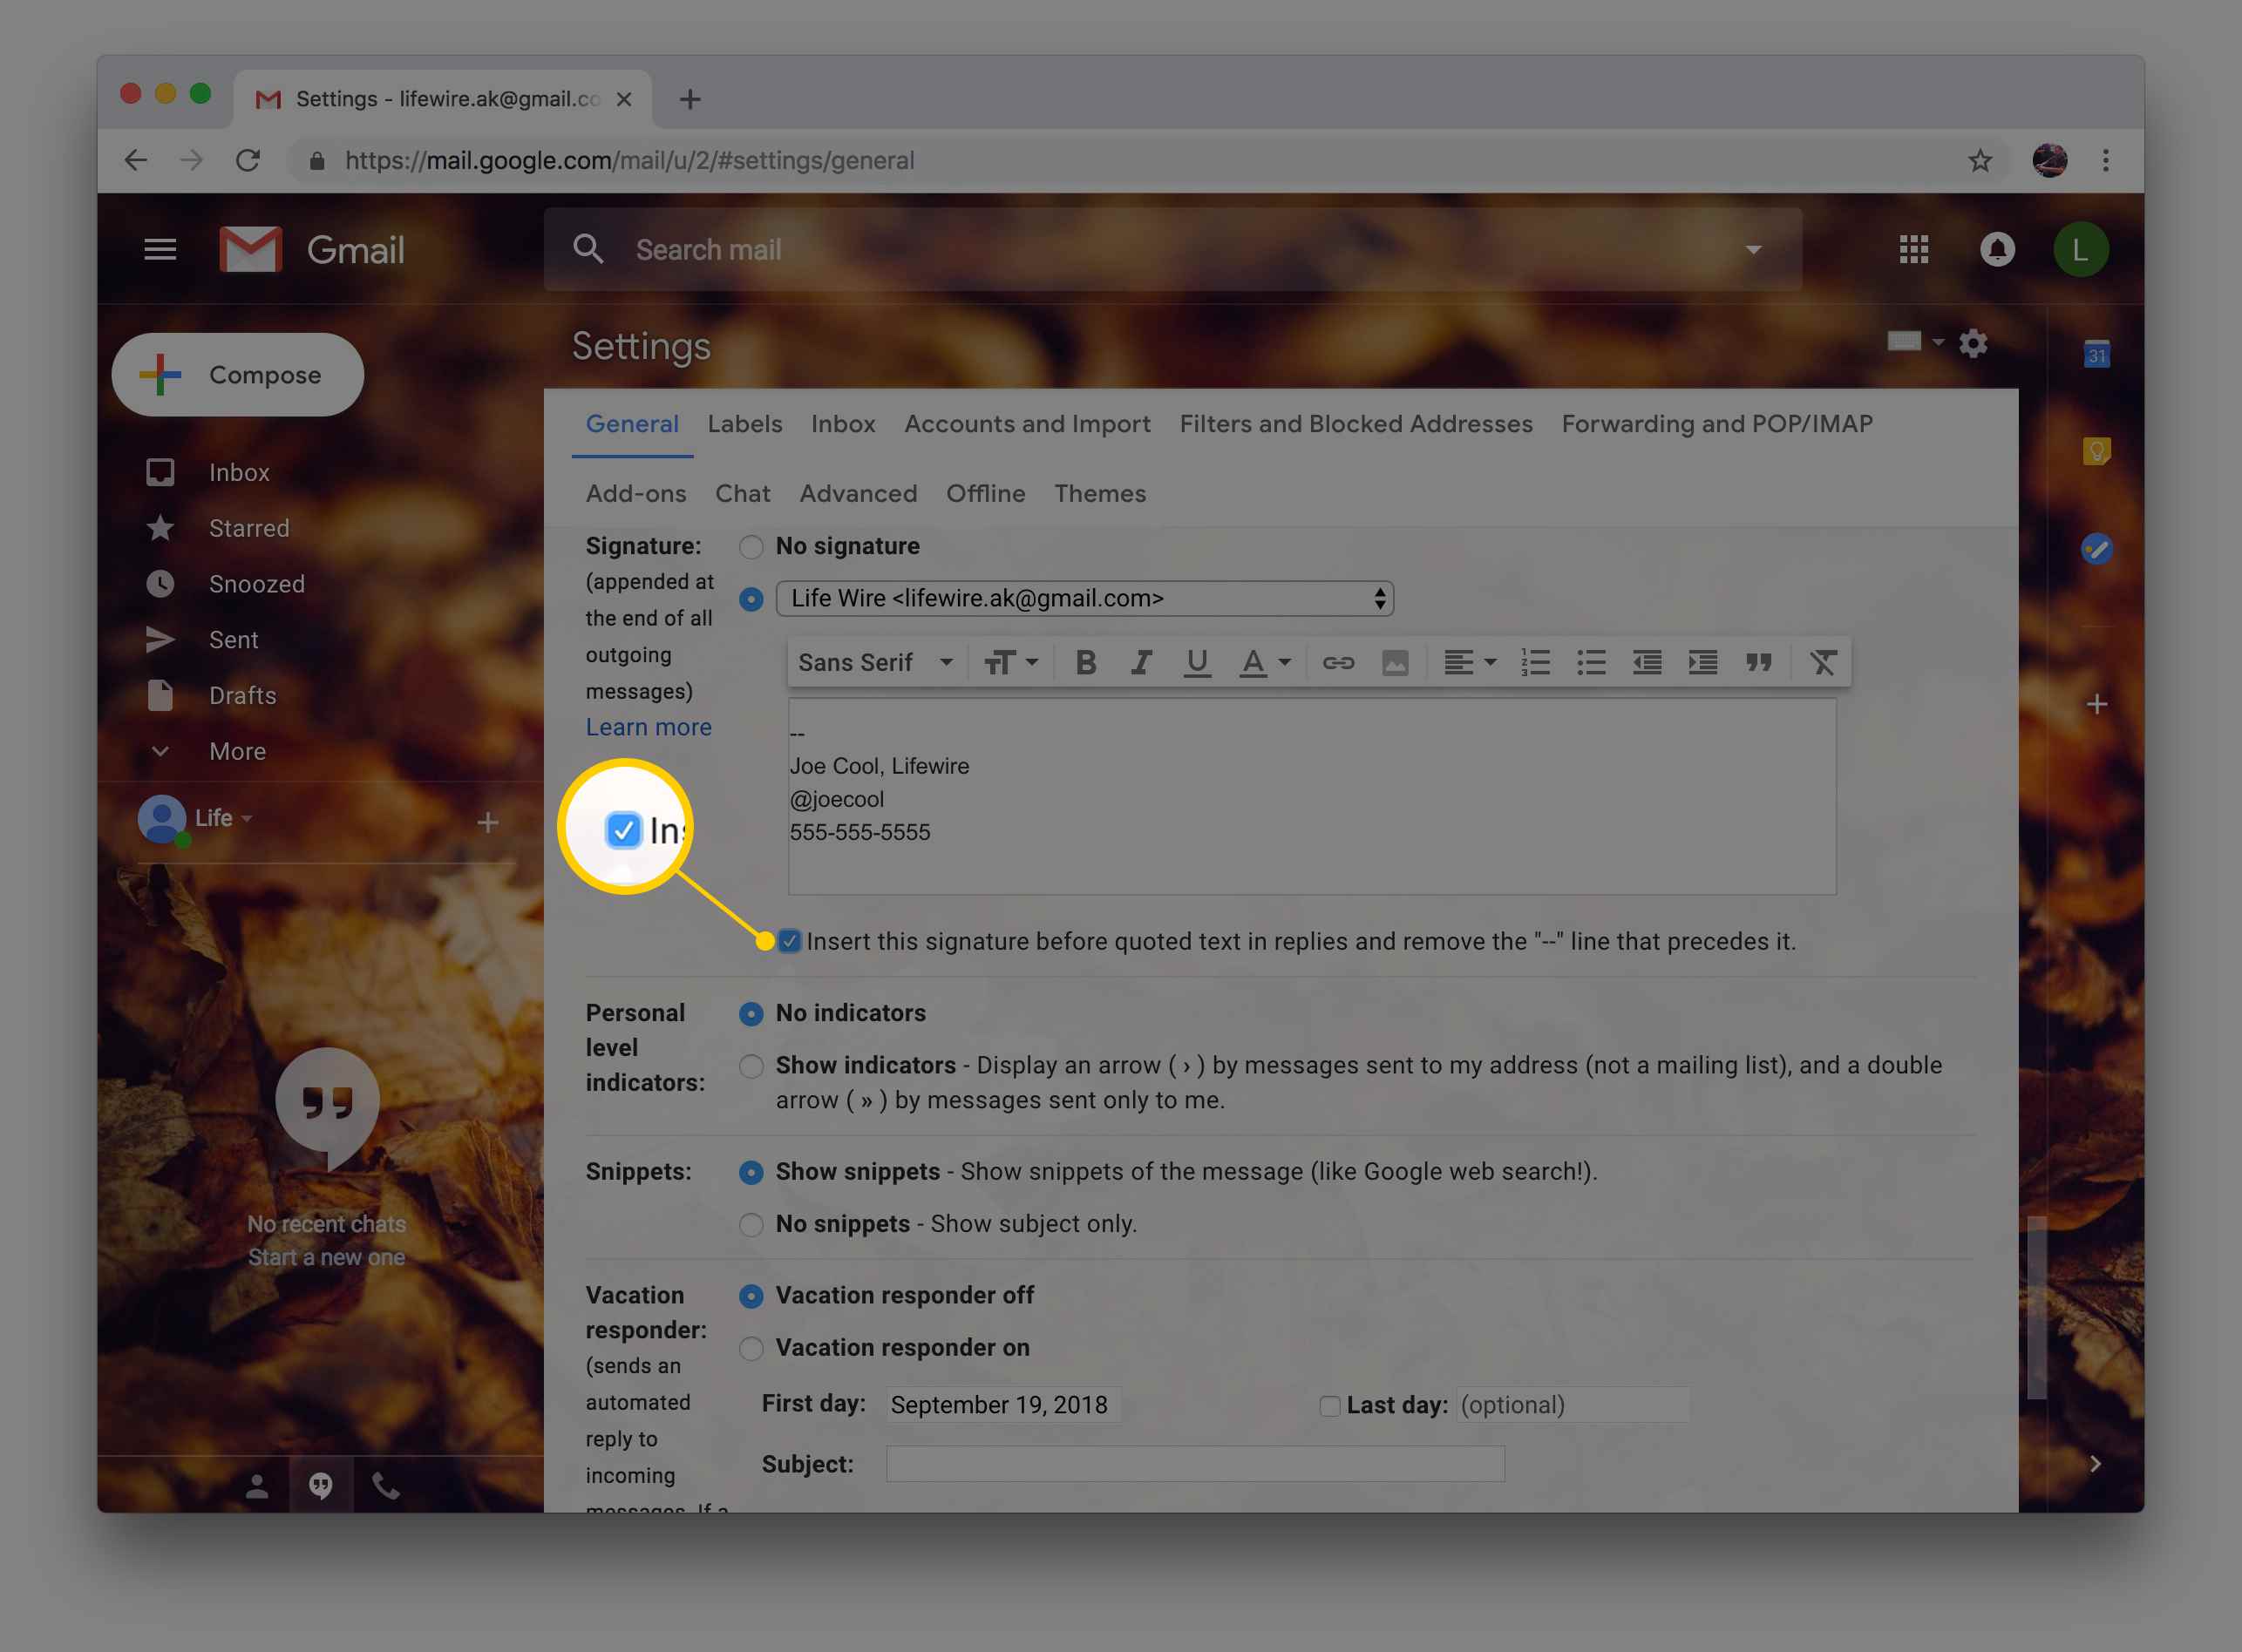Screen dimensions: 2242x1652
Task: Expand the signature account selector dropdown
Action: 1374,597
